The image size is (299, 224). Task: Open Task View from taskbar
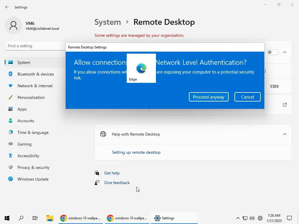pyautogui.click(x=35, y=218)
